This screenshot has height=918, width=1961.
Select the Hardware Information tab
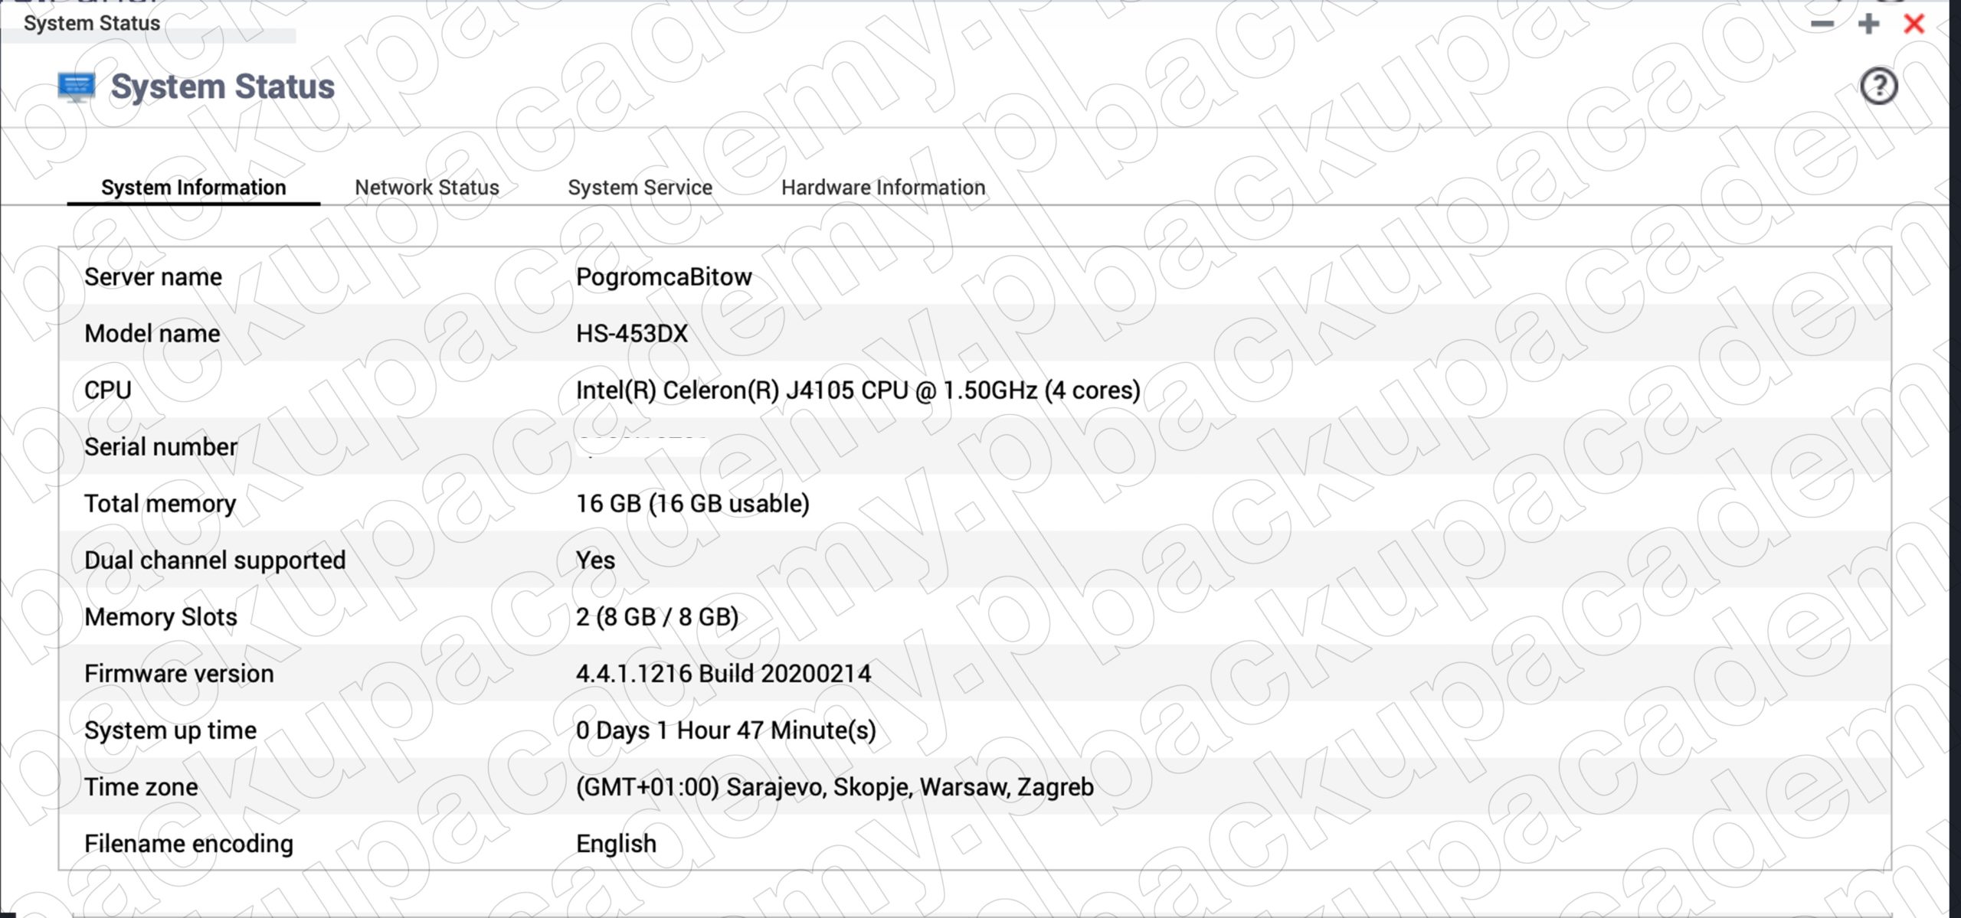883,187
